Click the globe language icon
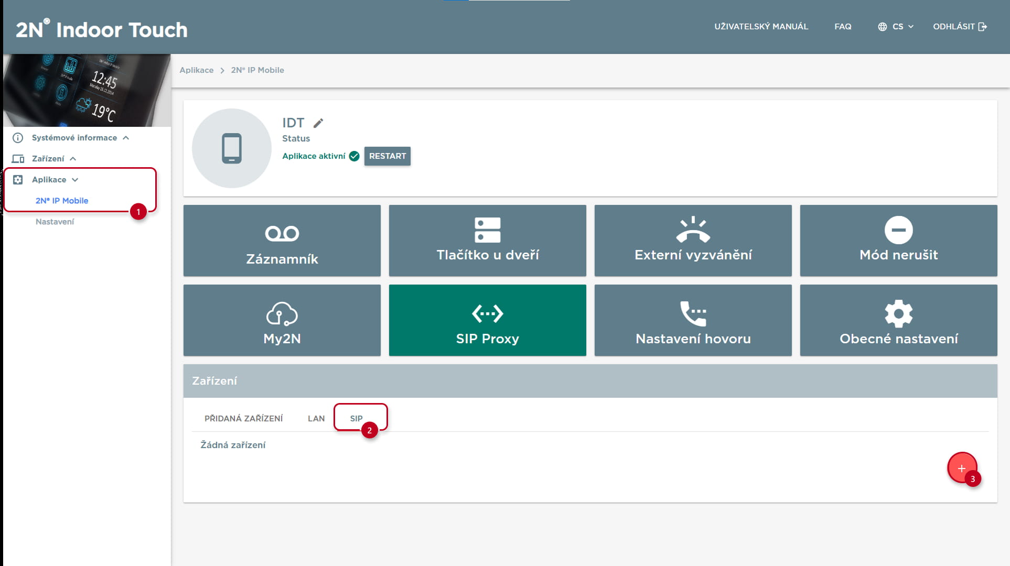This screenshot has height=566, width=1010. (883, 27)
